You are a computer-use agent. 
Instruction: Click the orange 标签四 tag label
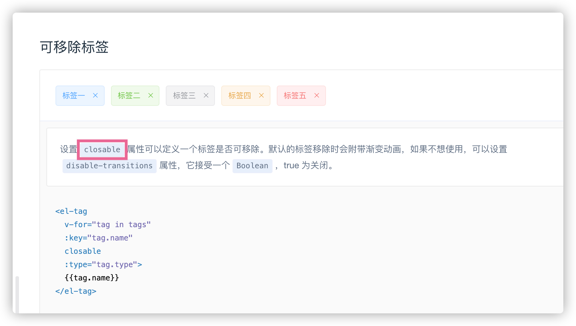click(240, 95)
